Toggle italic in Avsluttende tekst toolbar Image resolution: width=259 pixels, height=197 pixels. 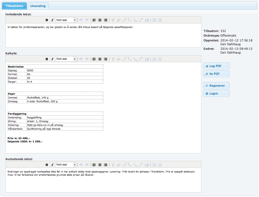pos(52,165)
